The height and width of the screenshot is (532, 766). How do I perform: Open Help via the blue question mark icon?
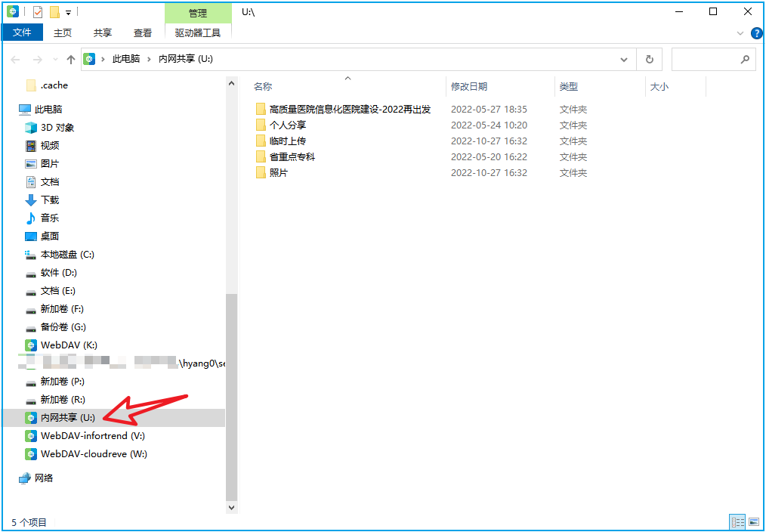click(756, 32)
